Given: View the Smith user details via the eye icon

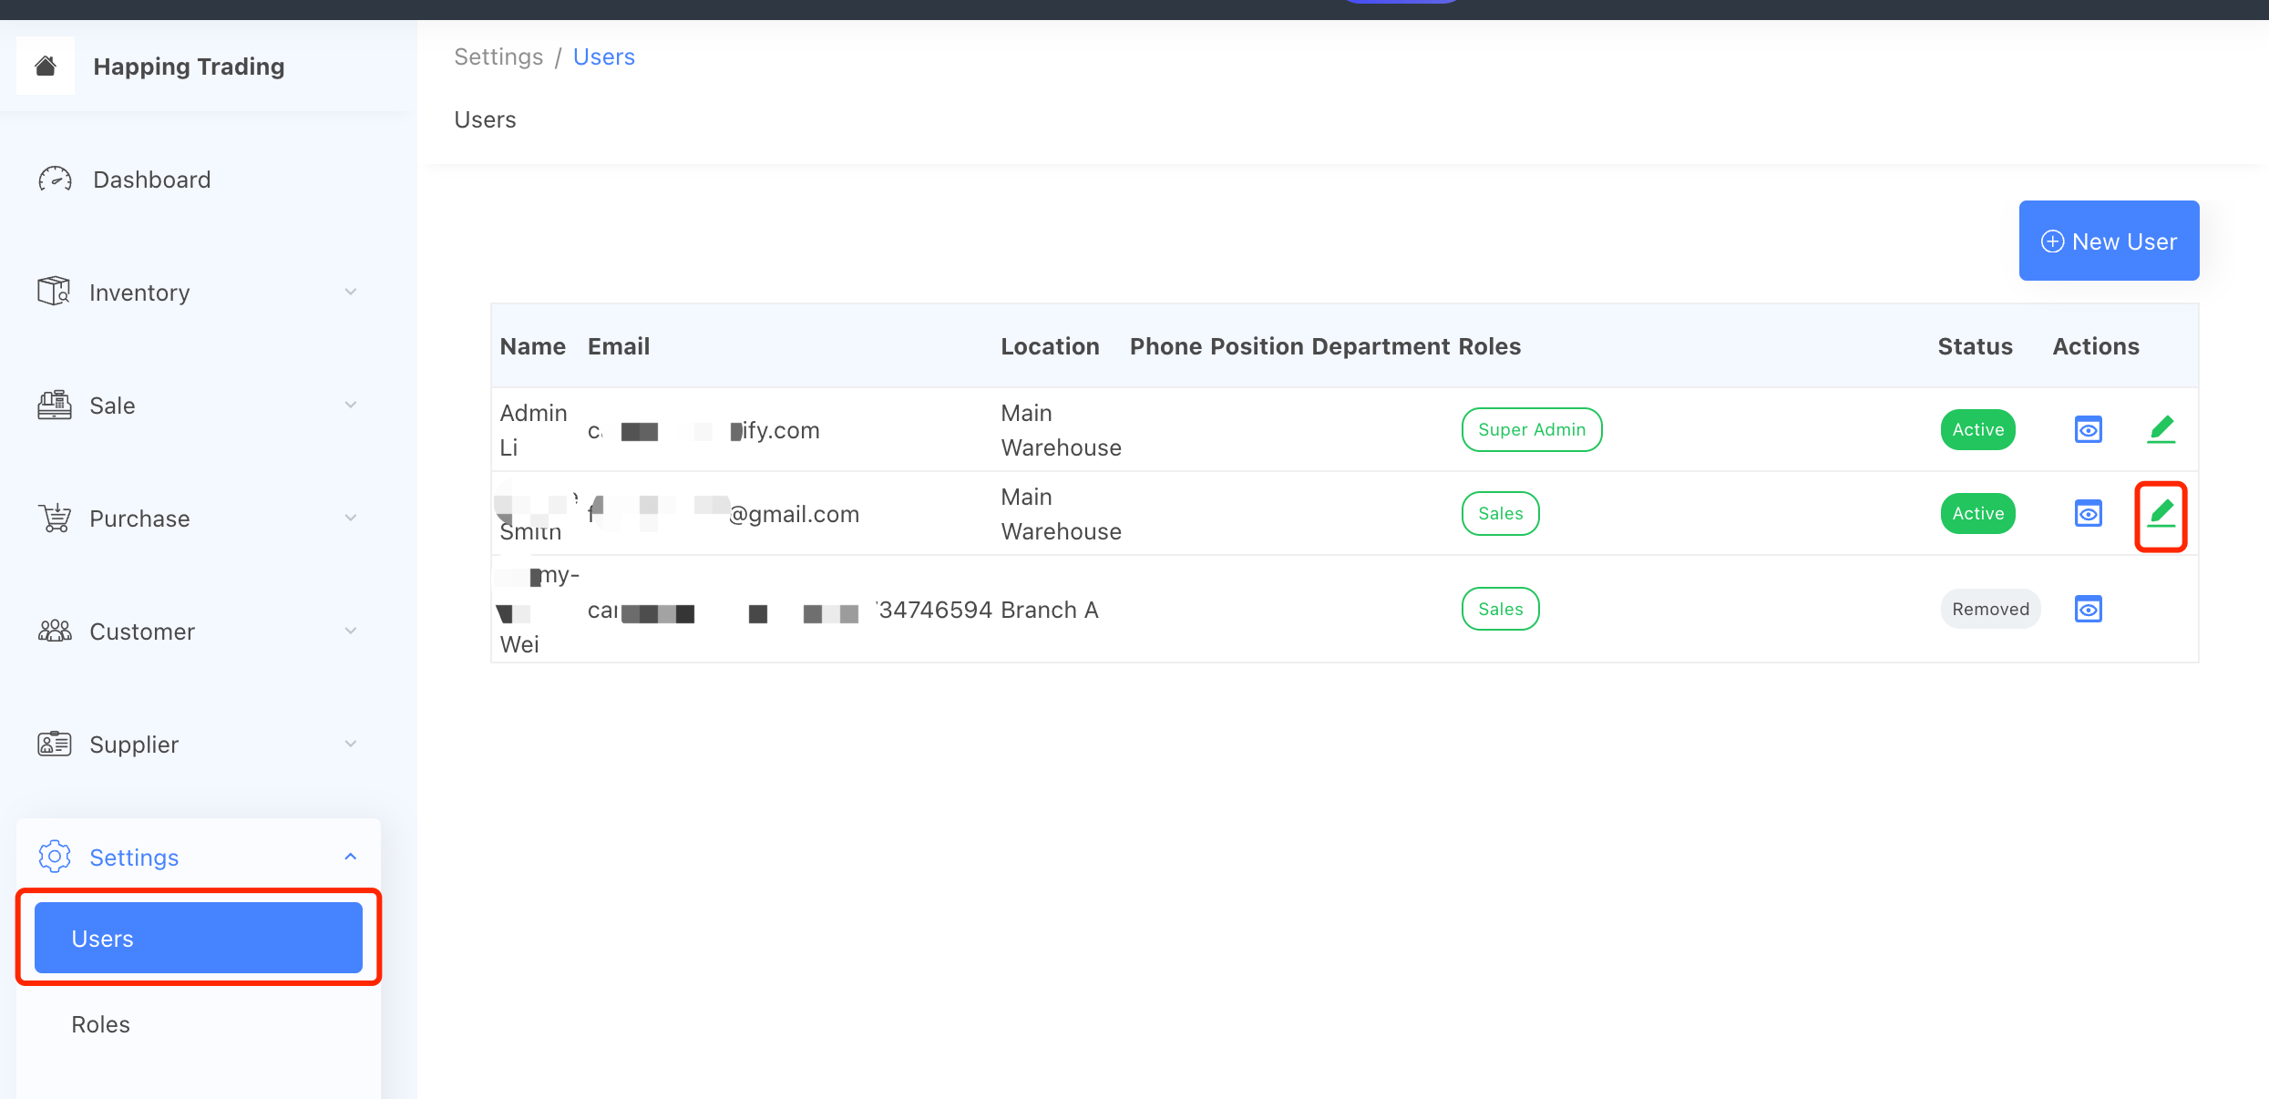Looking at the screenshot, I should [x=2088, y=514].
